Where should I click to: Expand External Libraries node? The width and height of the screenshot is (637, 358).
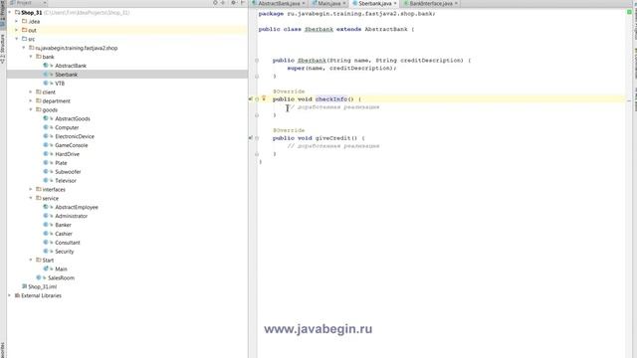point(10,295)
